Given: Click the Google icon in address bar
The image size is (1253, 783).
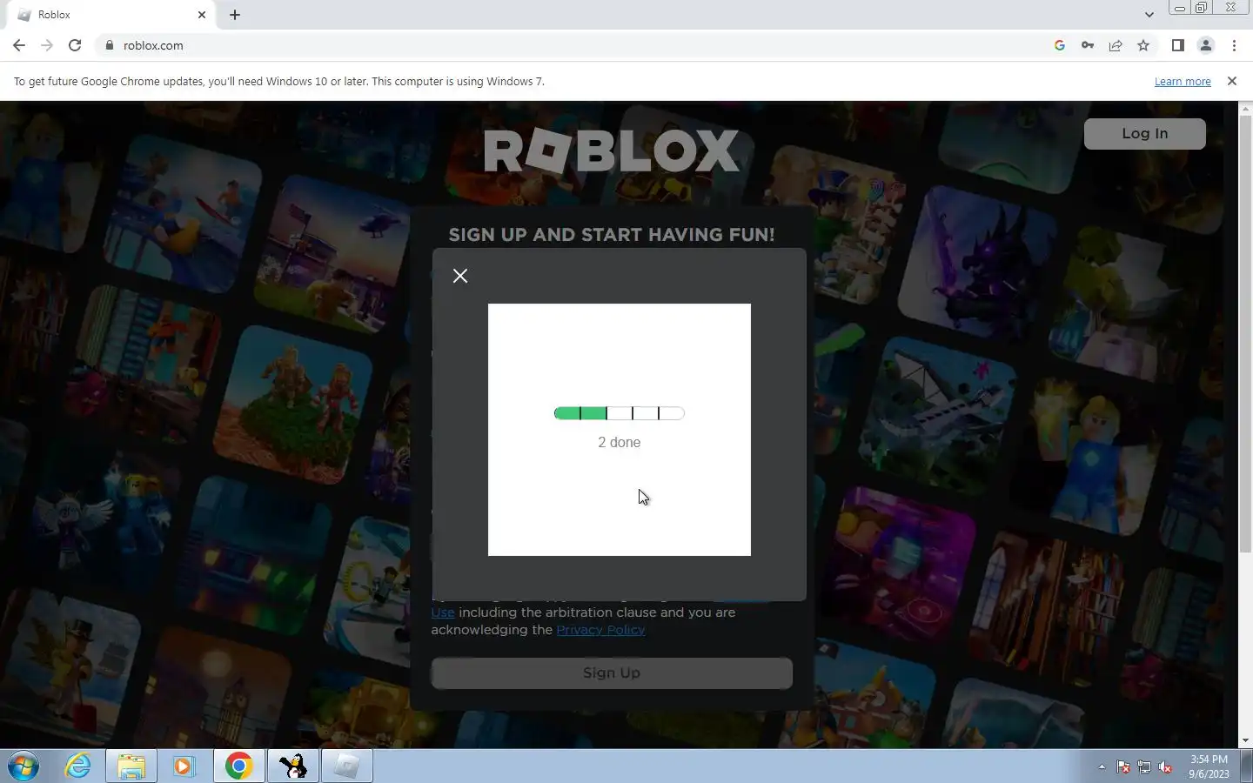Looking at the screenshot, I should 1059,45.
